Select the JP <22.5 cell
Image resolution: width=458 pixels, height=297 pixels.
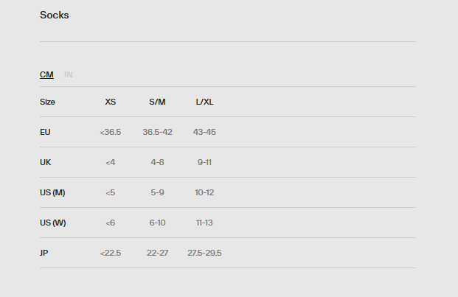pos(111,253)
